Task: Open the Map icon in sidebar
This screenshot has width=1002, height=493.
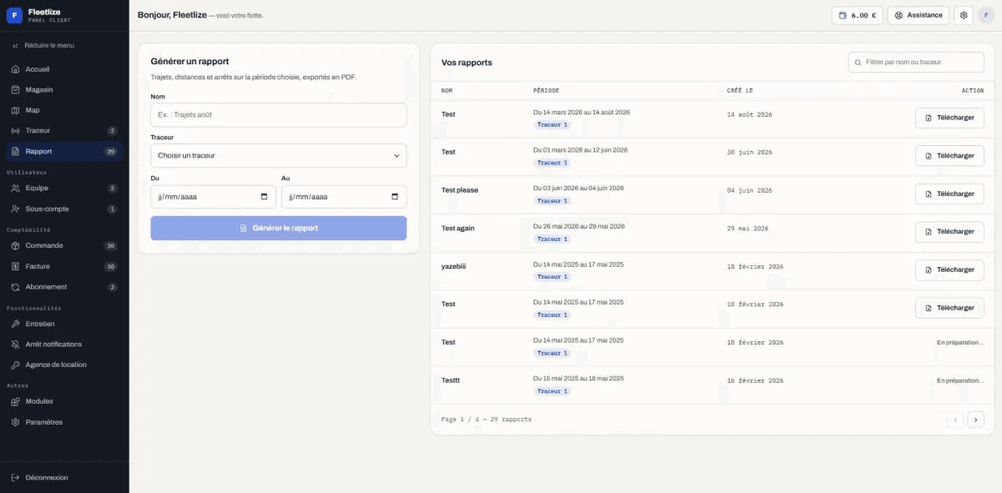Action: (x=15, y=110)
